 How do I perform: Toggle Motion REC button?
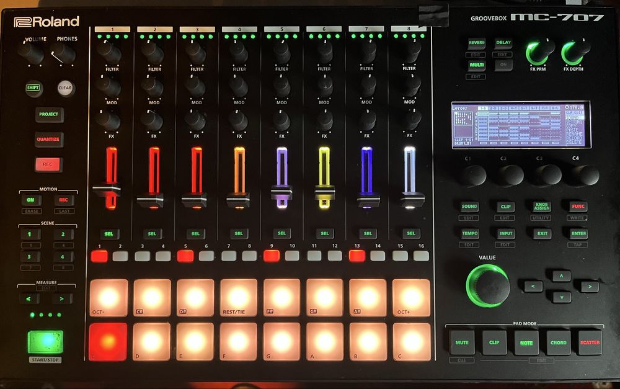pos(64,200)
